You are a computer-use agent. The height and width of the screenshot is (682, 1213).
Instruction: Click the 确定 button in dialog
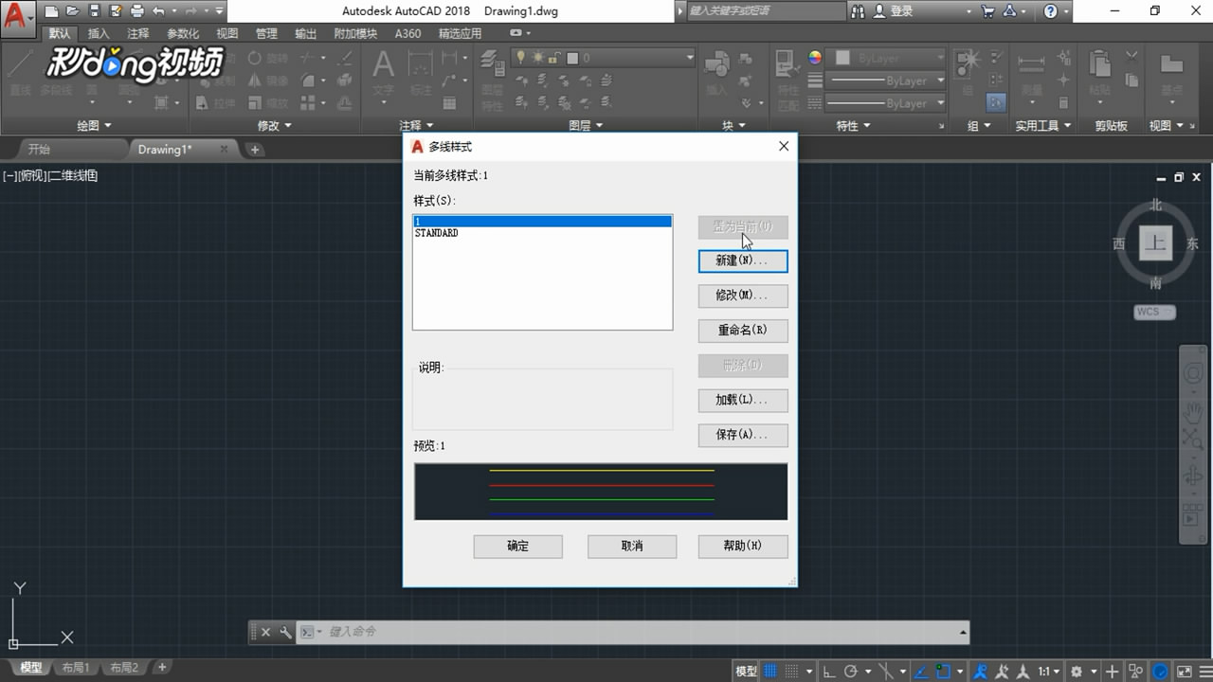[x=518, y=547]
